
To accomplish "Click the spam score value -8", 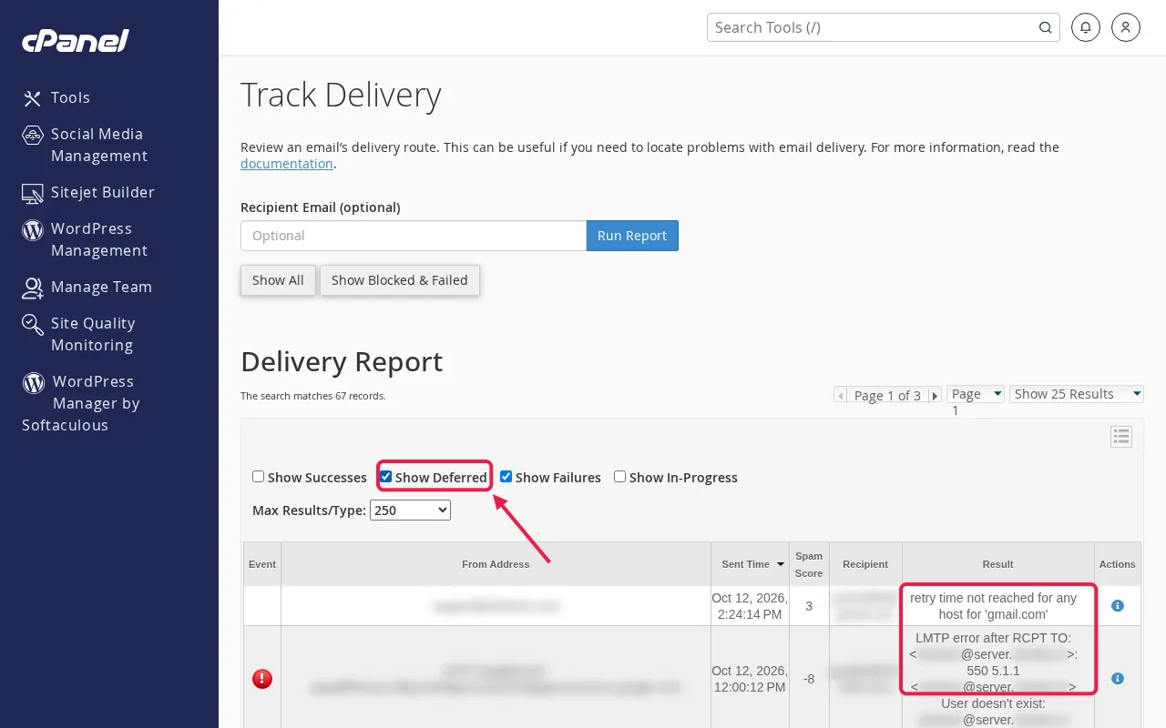I will [x=809, y=679].
